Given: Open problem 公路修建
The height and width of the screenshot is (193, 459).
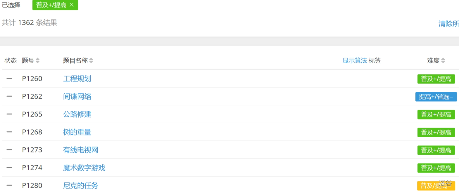Looking at the screenshot, I should pos(77,114).
